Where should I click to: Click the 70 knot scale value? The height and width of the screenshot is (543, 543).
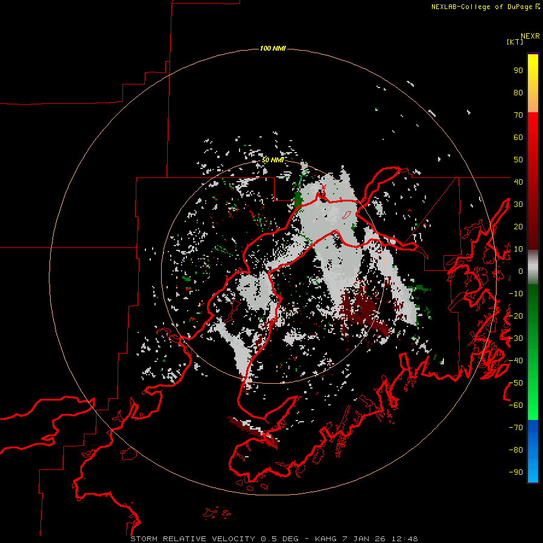[518, 115]
